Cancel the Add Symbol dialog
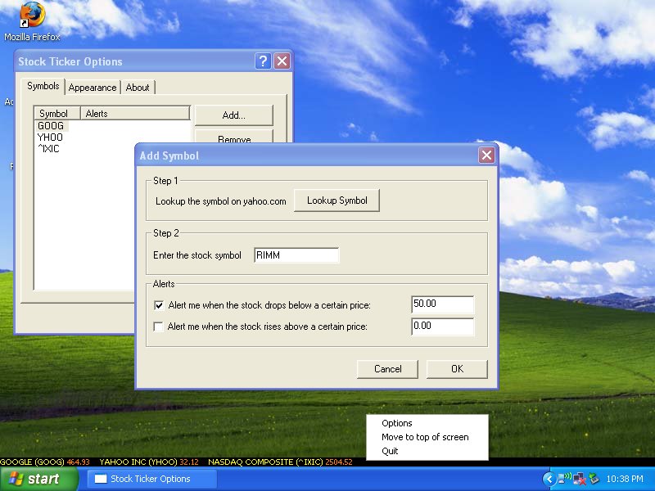Image resolution: width=655 pixels, height=491 pixels. 387,369
